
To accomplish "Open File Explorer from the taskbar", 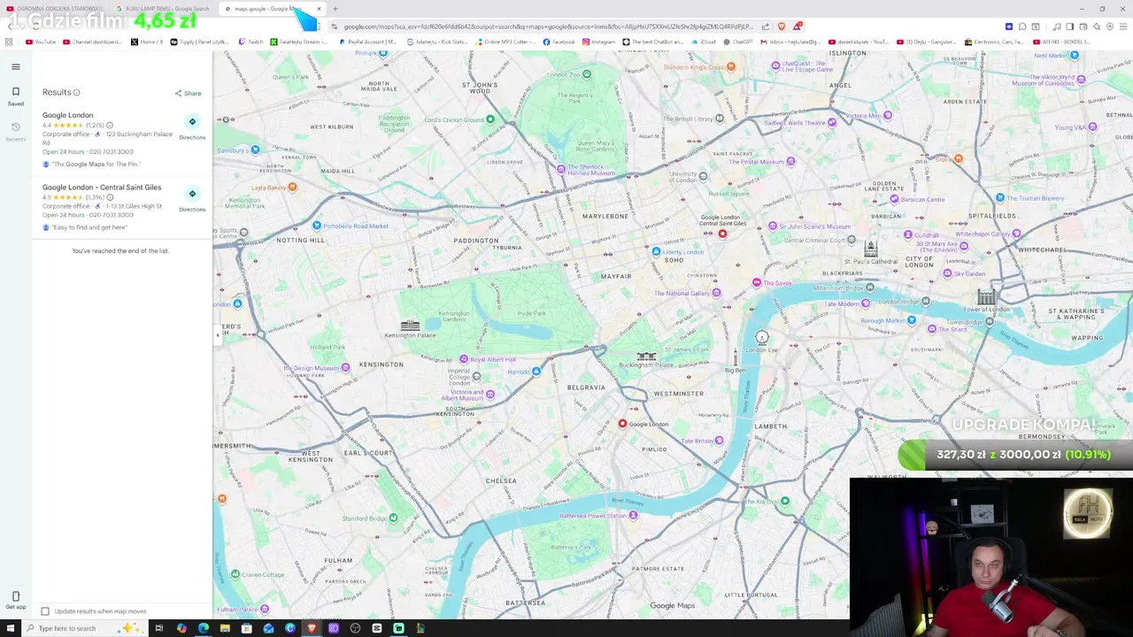I will [225, 628].
